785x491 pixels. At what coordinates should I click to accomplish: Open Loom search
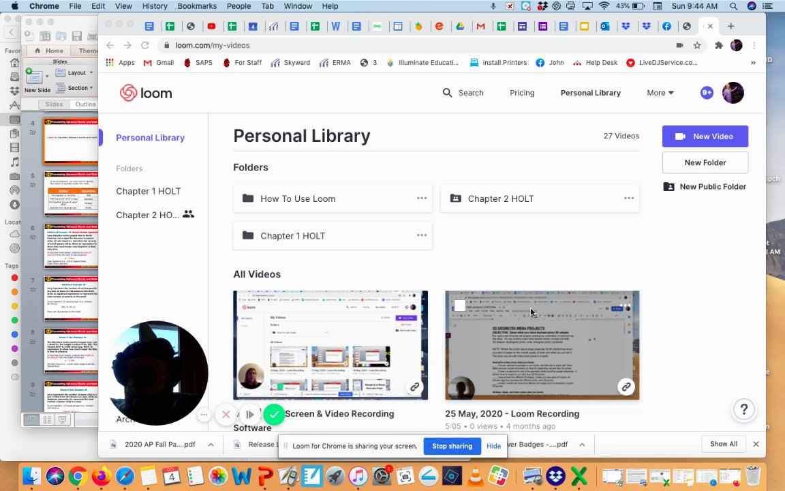point(463,93)
